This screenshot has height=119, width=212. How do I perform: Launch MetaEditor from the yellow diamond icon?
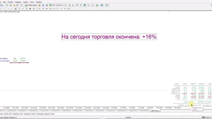click(39, 5)
